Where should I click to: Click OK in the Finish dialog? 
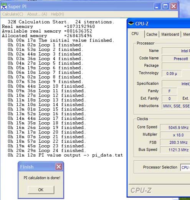pos(41,190)
